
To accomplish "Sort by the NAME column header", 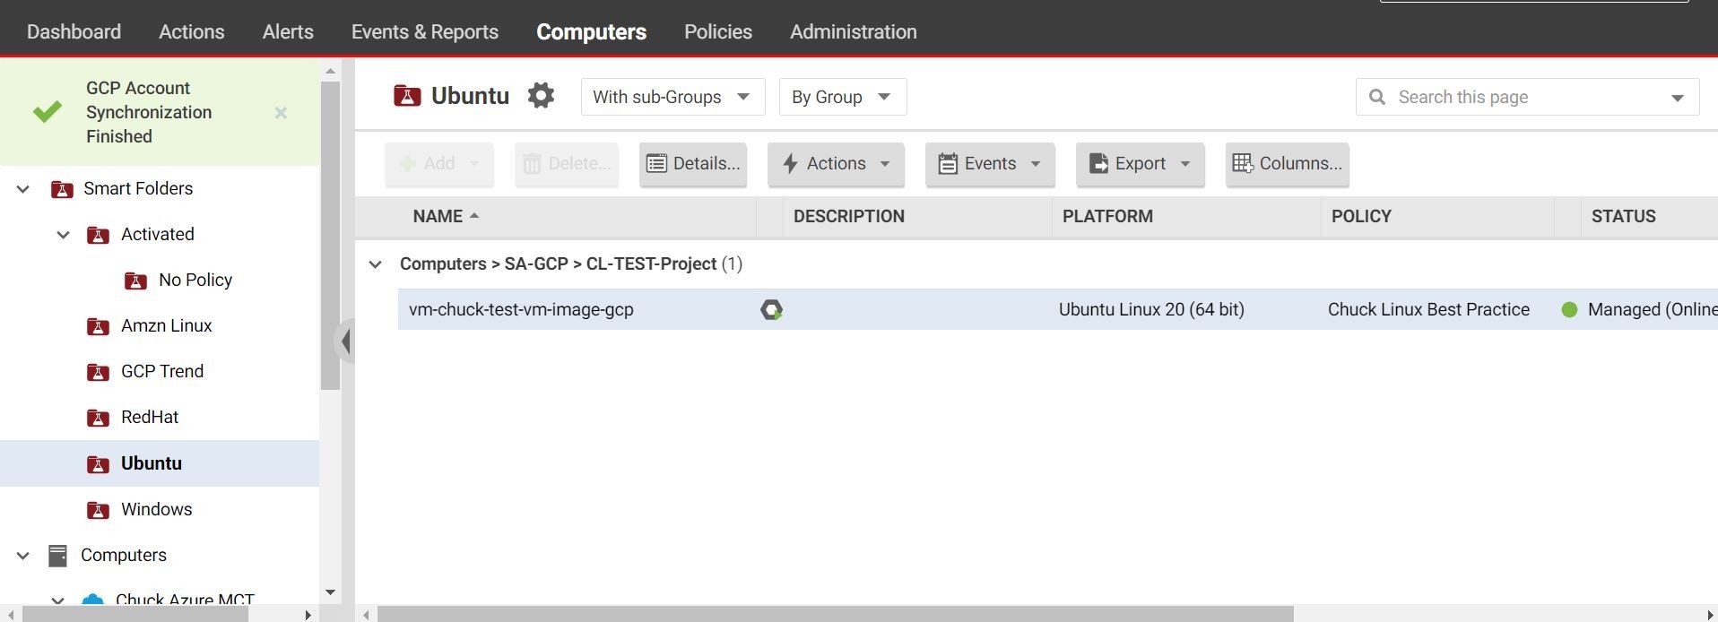I will pyautogui.click(x=438, y=216).
